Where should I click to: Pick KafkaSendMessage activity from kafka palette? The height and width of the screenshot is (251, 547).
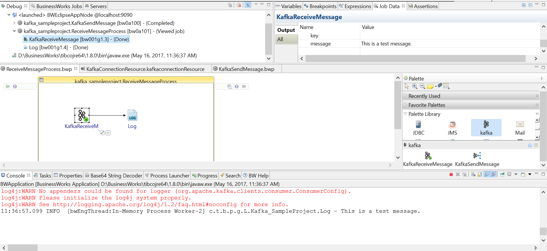click(477, 160)
